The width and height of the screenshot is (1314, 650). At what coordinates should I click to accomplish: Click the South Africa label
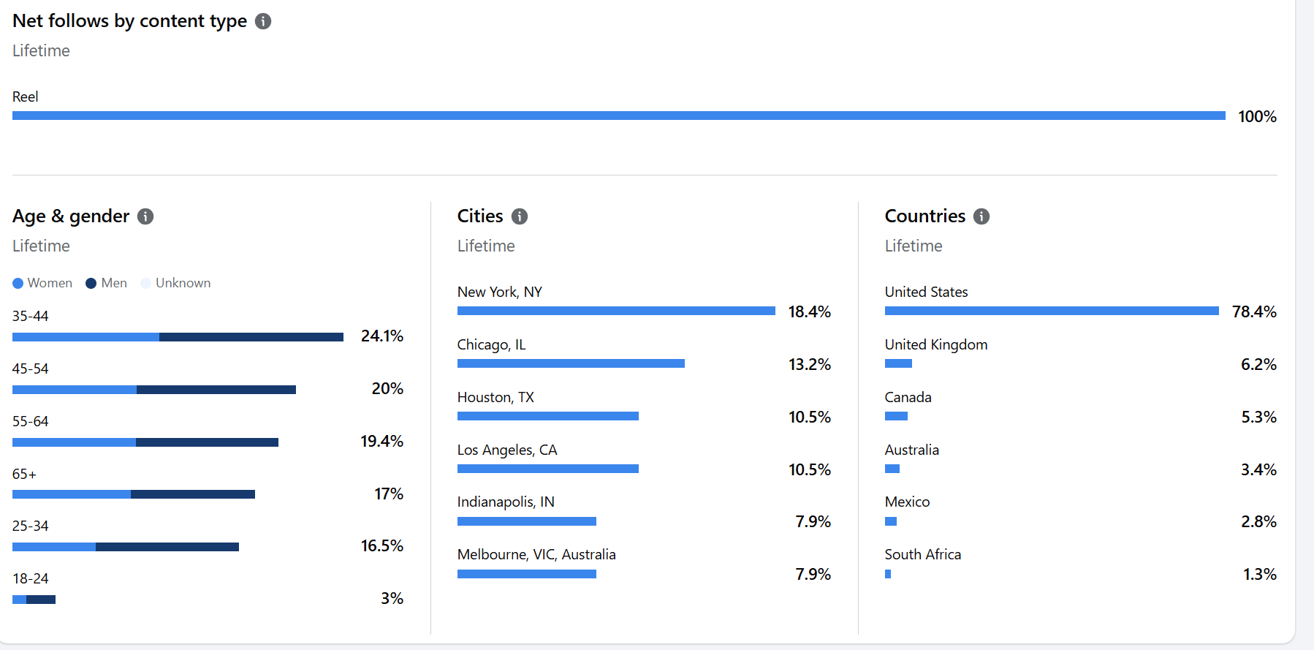click(922, 554)
